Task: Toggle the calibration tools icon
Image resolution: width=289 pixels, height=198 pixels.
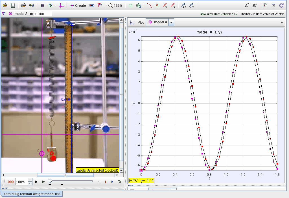Action: tap(50, 5)
